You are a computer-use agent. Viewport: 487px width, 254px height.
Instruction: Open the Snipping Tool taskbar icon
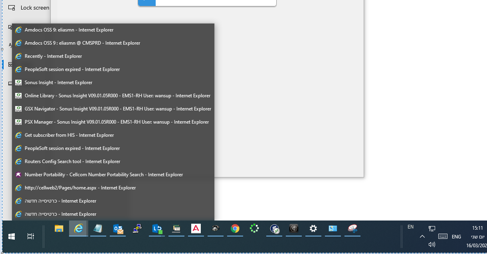[352, 228]
